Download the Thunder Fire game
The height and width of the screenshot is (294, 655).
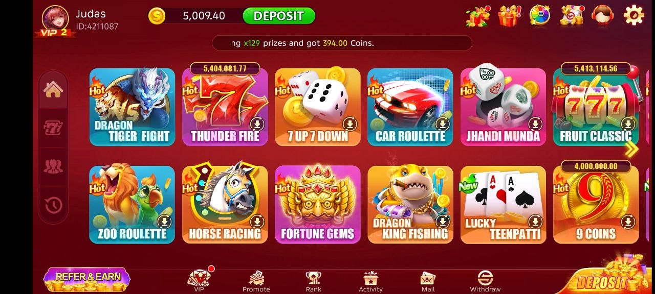click(x=257, y=124)
